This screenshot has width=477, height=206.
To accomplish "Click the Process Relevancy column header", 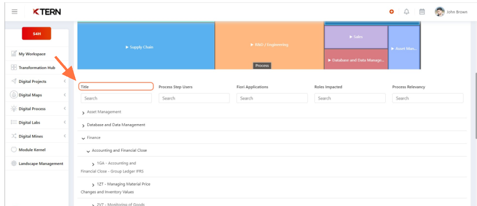I will click(x=408, y=87).
